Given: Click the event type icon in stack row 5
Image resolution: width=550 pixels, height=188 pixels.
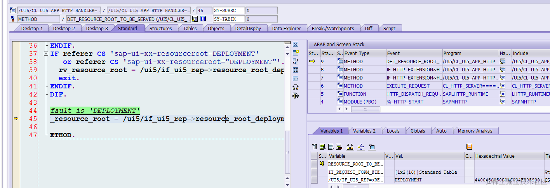Looking at the screenshot, I should [340, 94].
